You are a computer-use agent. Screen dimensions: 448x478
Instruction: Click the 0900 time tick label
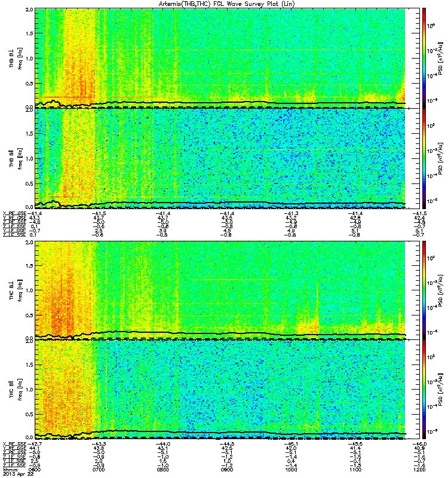coord(227,470)
